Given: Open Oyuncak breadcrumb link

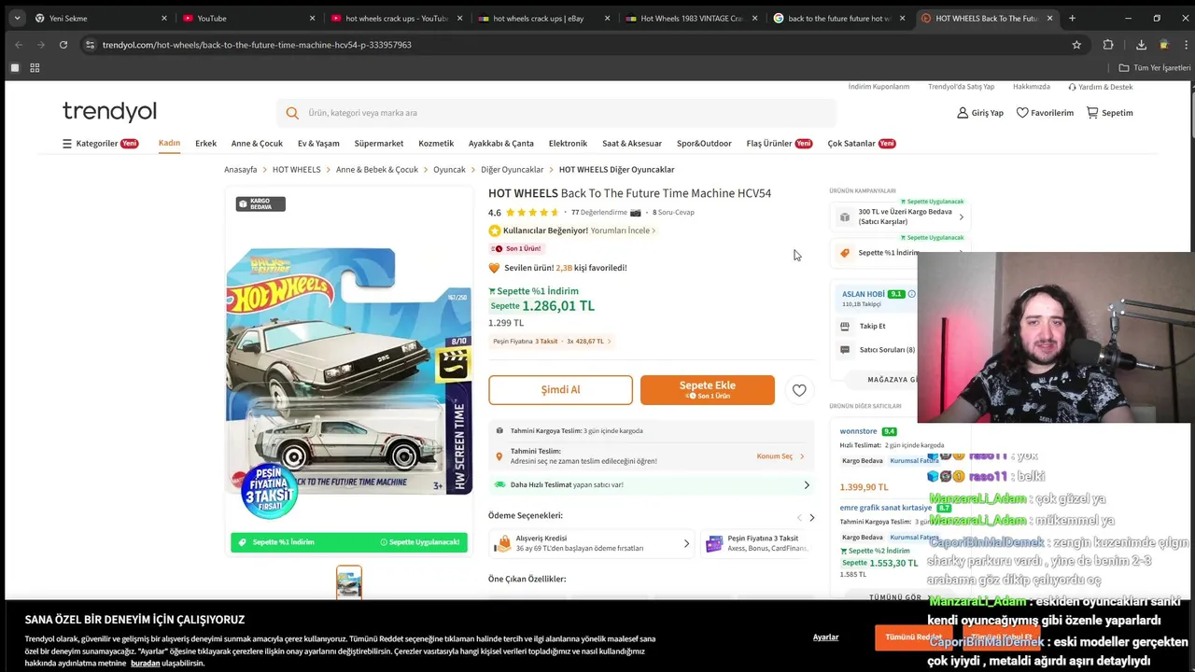Looking at the screenshot, I should coord(449,170).
